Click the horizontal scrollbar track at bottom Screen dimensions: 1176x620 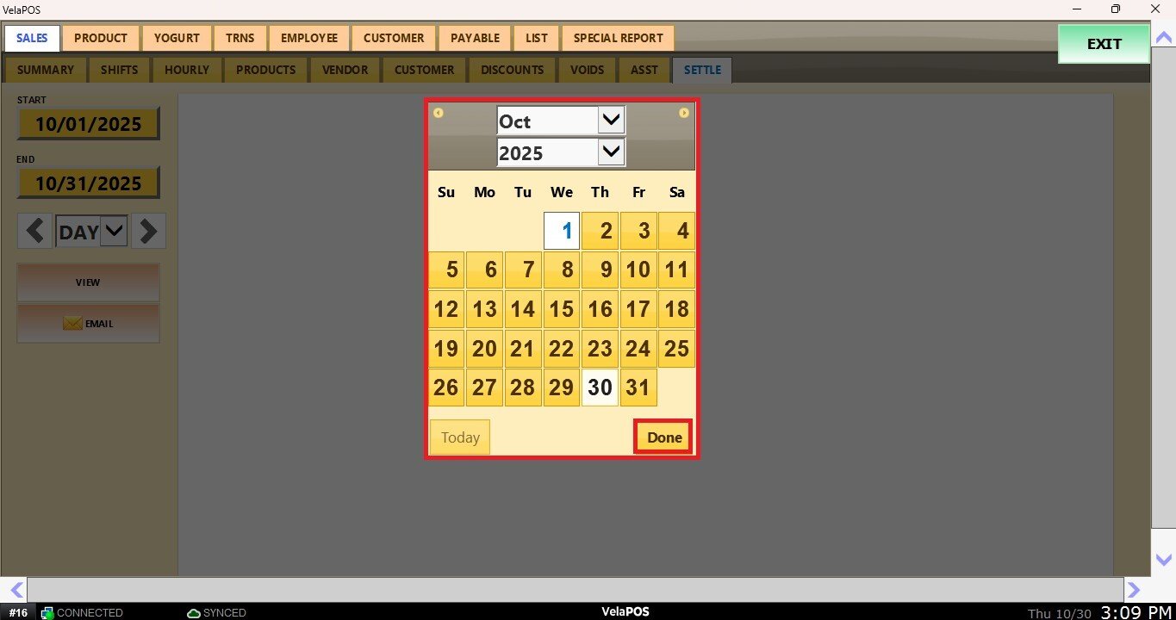coord(575,589)
